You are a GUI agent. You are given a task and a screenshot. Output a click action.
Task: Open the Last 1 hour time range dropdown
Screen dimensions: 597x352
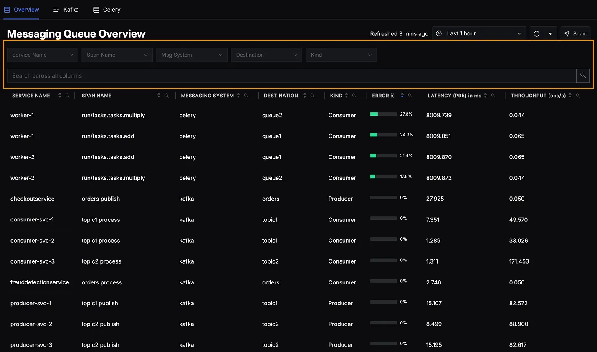tap(478, 33)
